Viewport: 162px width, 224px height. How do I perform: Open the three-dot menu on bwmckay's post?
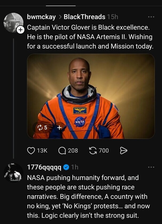[151, 17]
